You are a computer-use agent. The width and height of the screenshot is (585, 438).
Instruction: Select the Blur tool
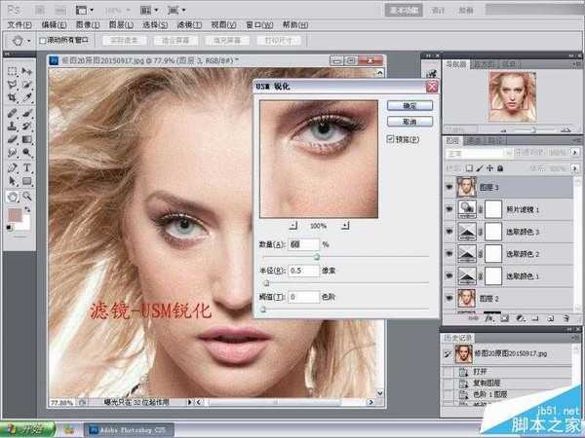point(13,153)
